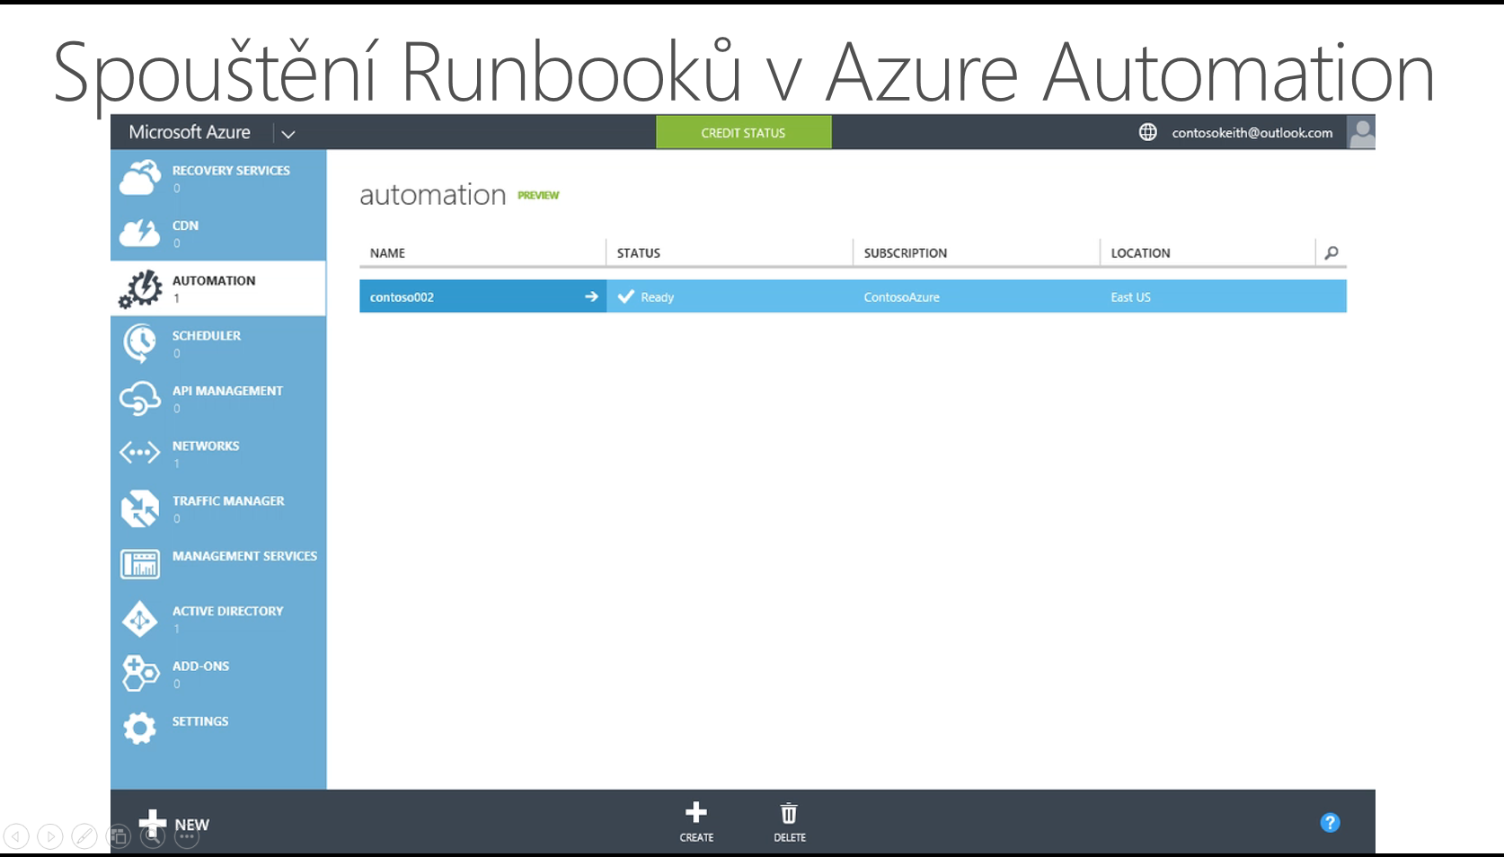Select the Automation gear icon
Image resolution: width=1504 pixels, height=857 pixels.
point(140,288)
